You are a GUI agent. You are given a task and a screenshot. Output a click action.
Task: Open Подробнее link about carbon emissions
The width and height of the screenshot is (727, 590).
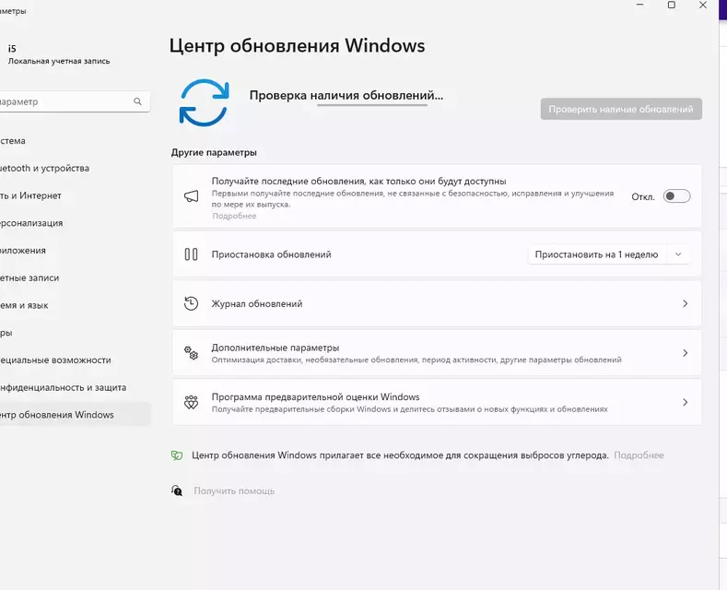pyautogui.click(x=639, y=455)
